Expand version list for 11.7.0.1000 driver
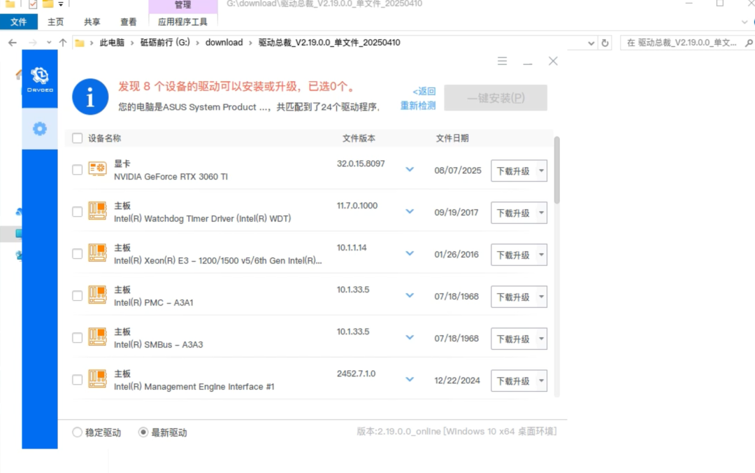The width and height of the screenshot is (755, 473). tap(410, 211)
